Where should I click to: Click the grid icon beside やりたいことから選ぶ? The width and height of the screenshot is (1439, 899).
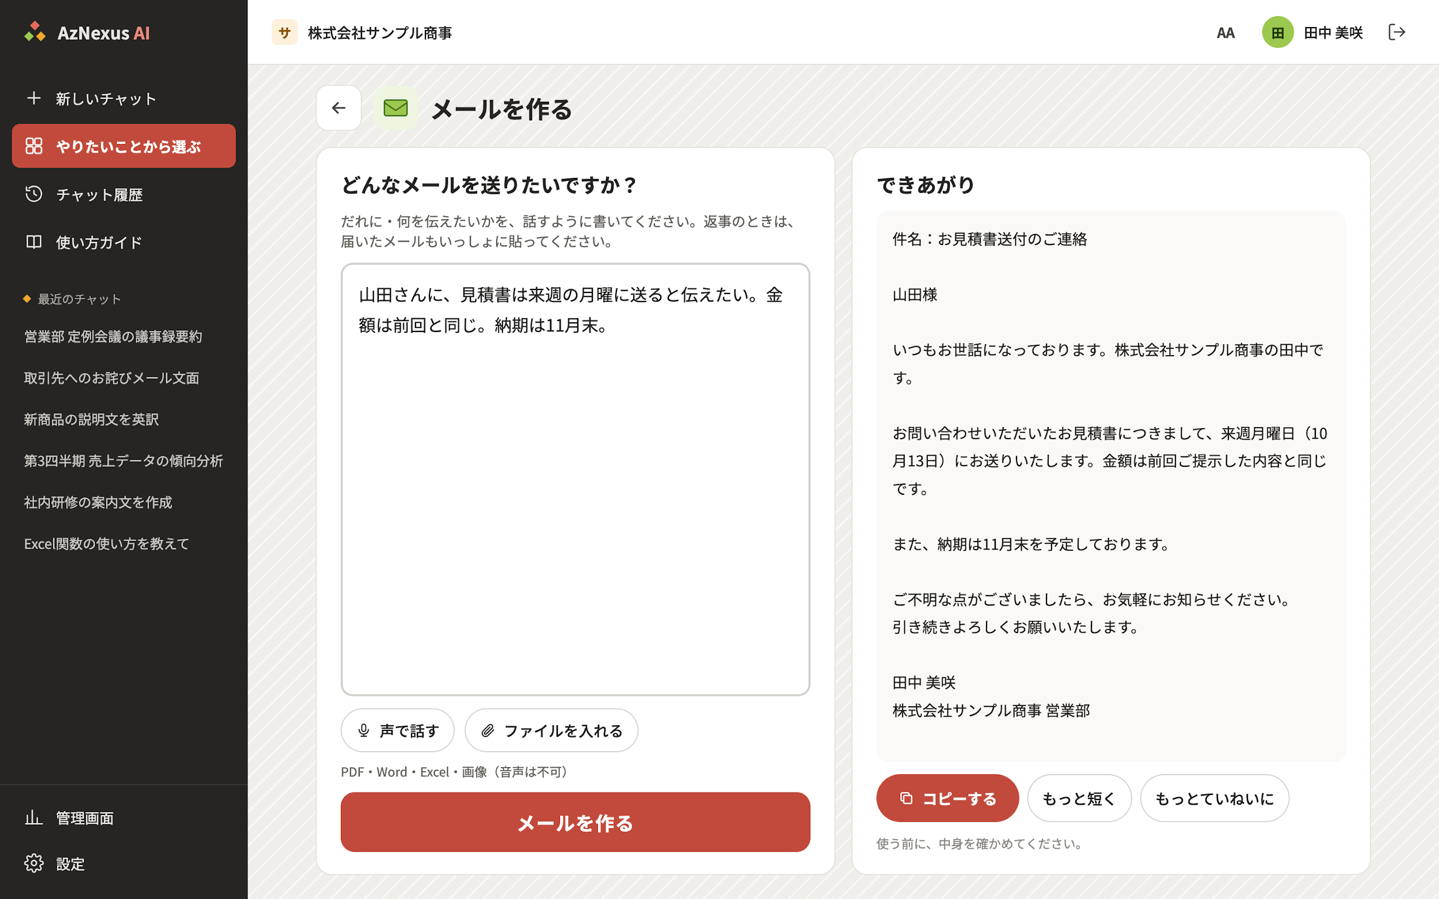pos(34,146)
